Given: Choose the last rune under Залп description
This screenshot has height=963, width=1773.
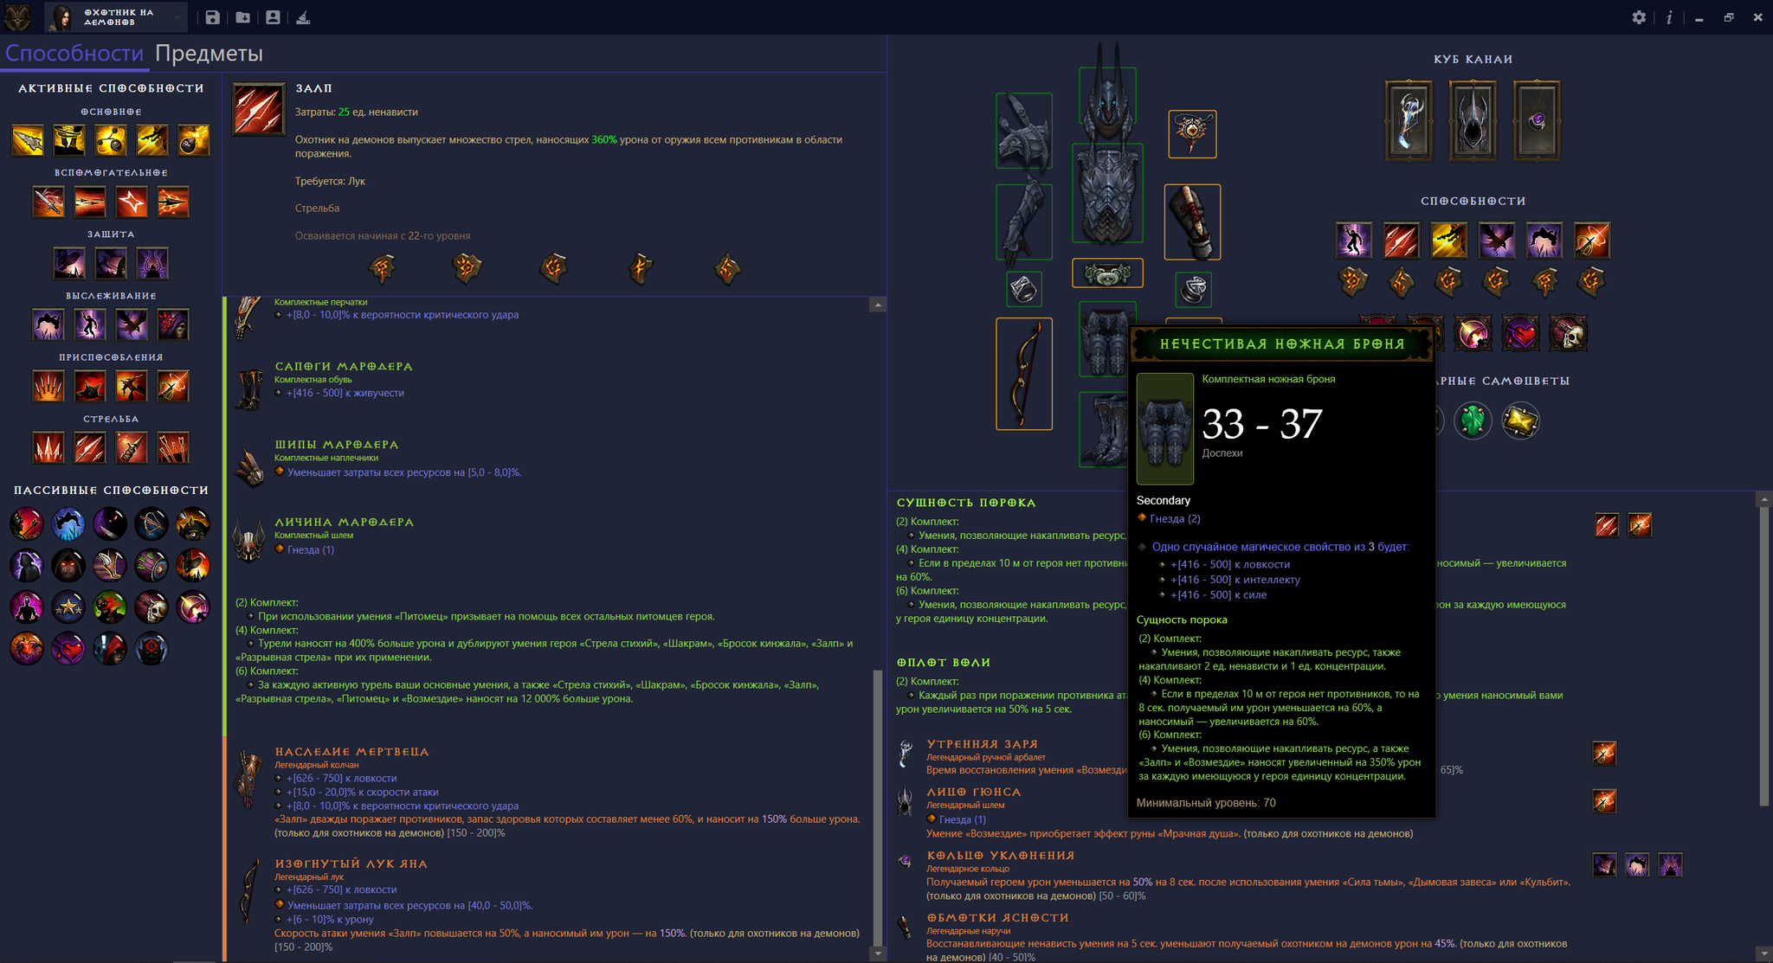Looking at the screenshot, I should [727, 269].
